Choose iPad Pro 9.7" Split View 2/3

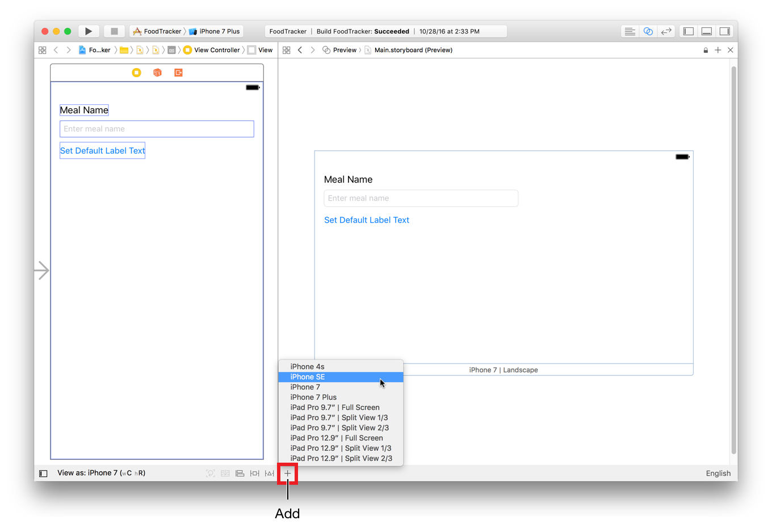[x=341, y=428]
